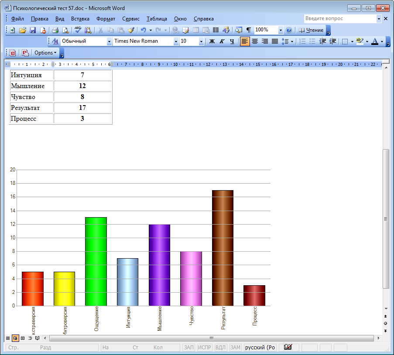Open the Правка menu
The height and width of the screenshot is (355, 394).
coord(39,19)
